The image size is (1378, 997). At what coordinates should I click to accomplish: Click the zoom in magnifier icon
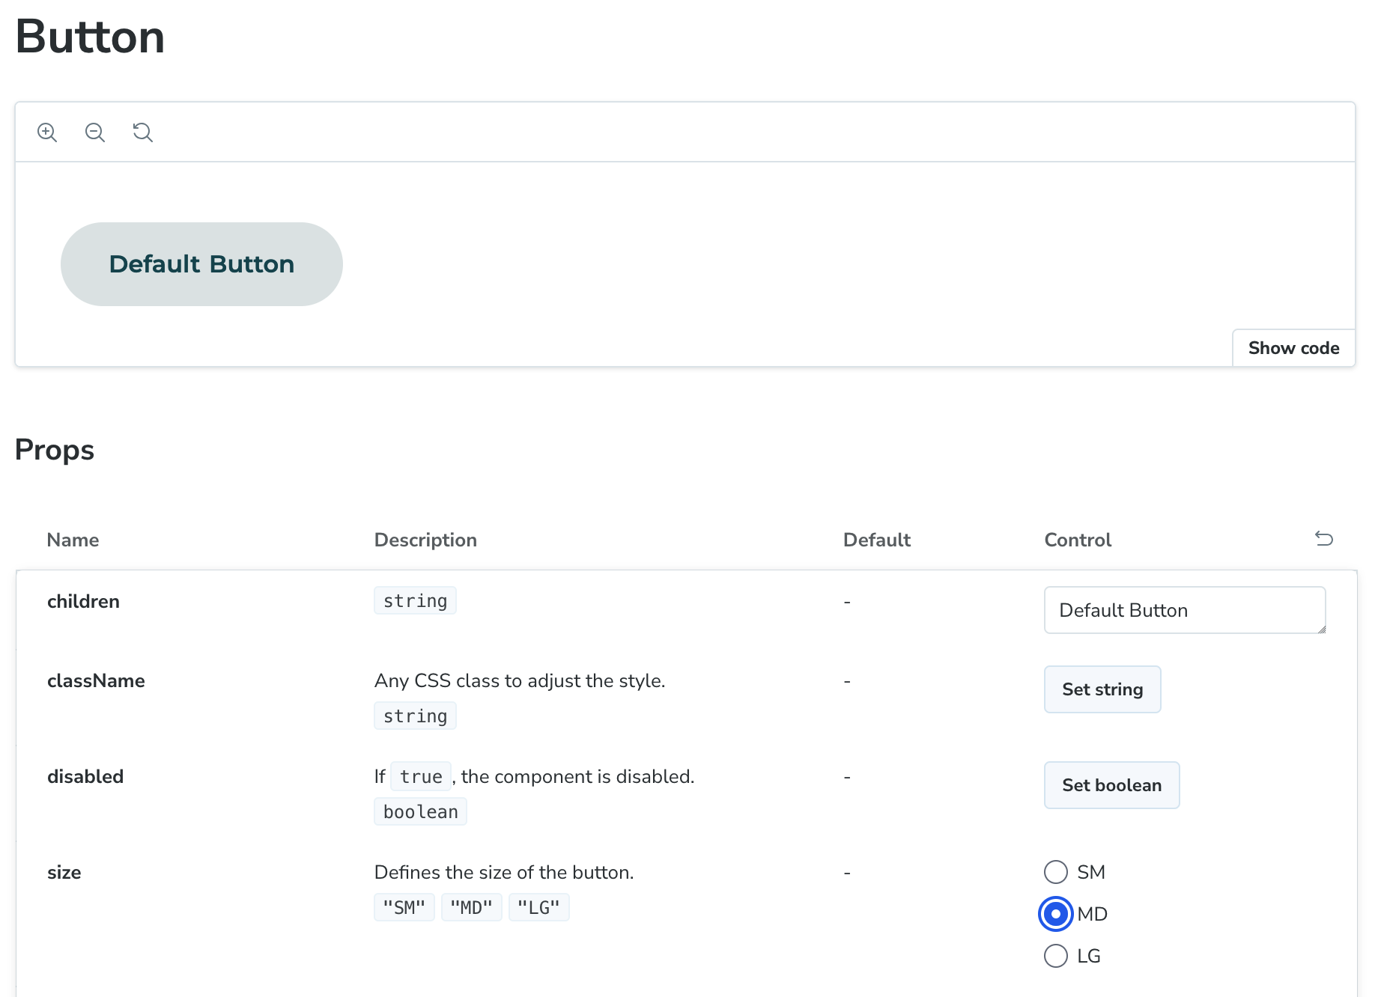[x=47, y=132]
